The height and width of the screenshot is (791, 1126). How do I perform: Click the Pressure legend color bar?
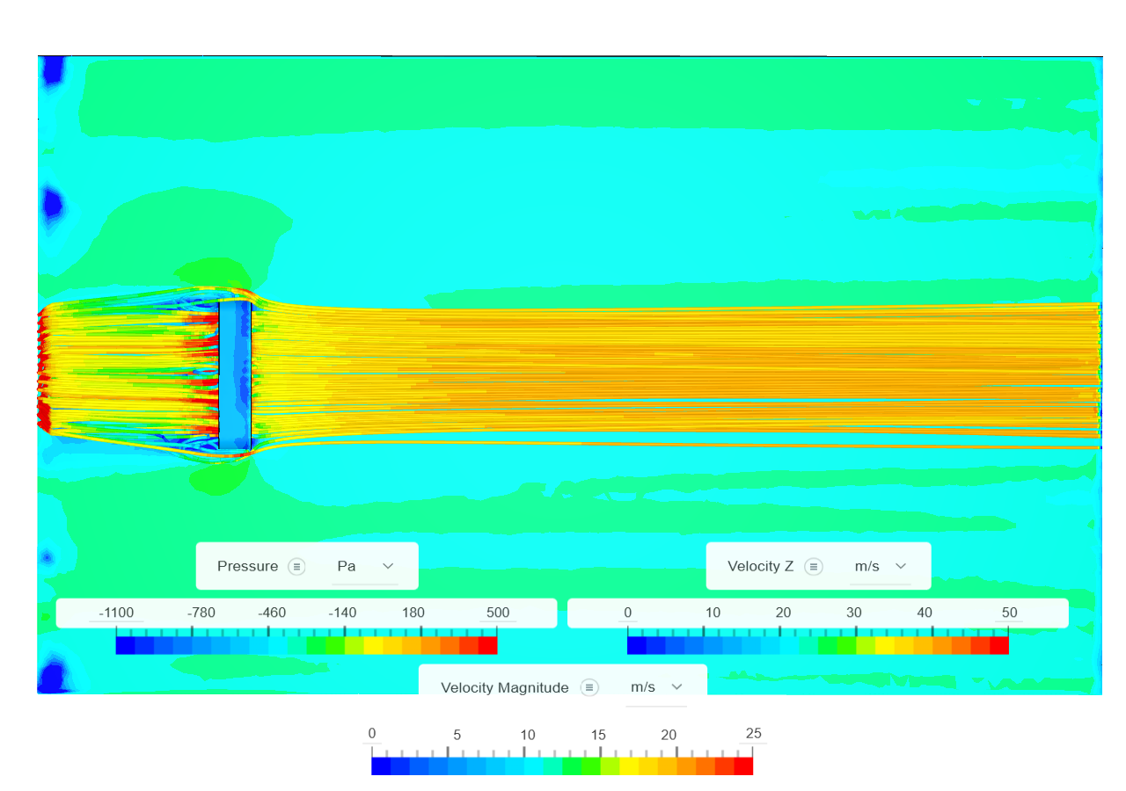(306, 645)
